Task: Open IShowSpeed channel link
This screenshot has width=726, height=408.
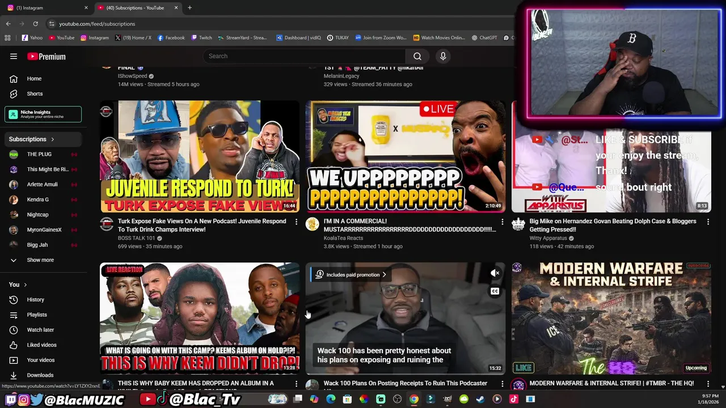Action: pyautogui.click(x=132, y=76)
